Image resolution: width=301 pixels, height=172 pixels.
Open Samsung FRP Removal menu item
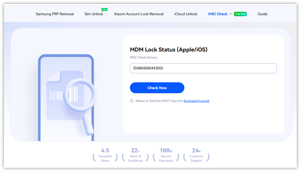pyautogui.click(x=55, y=14)
